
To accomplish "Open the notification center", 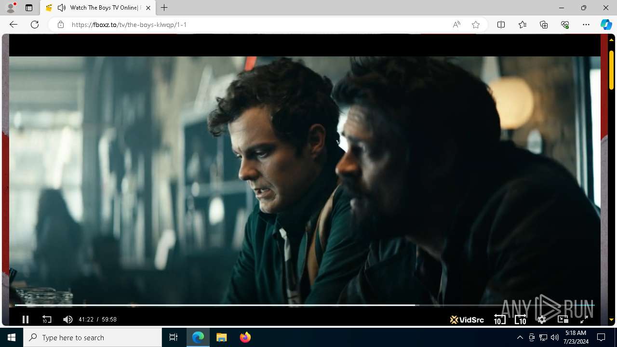I will [x=601, y=337].
